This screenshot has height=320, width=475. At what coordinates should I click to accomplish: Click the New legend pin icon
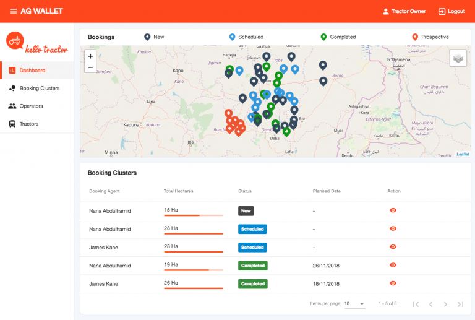(x=147, y=37)
